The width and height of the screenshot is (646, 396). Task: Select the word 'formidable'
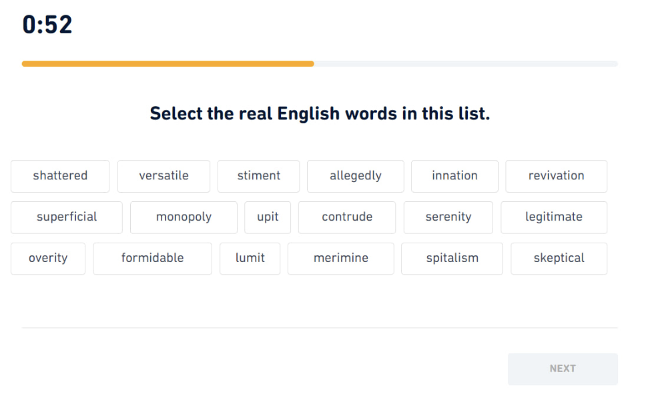152,259
